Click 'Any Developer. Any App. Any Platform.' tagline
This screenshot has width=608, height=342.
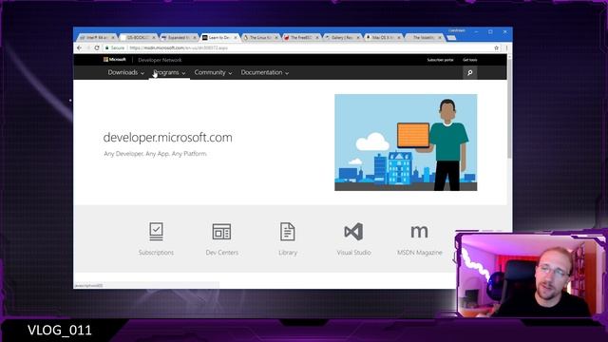click(155, 154)
